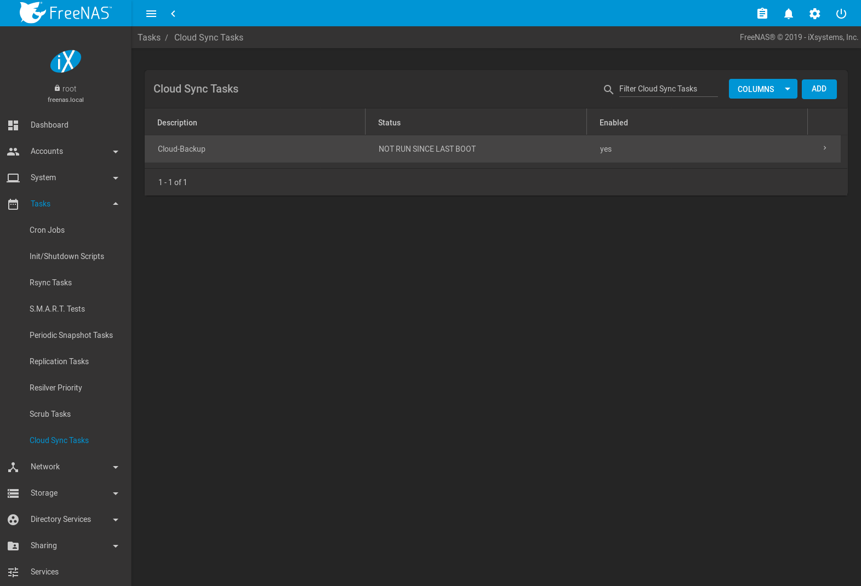Expand the Storage menu arrow
Screen dimensions: 861x586
116,493
